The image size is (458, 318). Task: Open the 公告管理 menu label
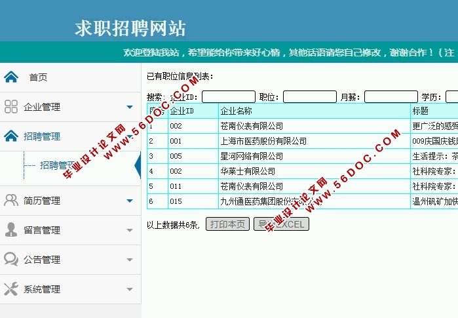tap(42, 260)
